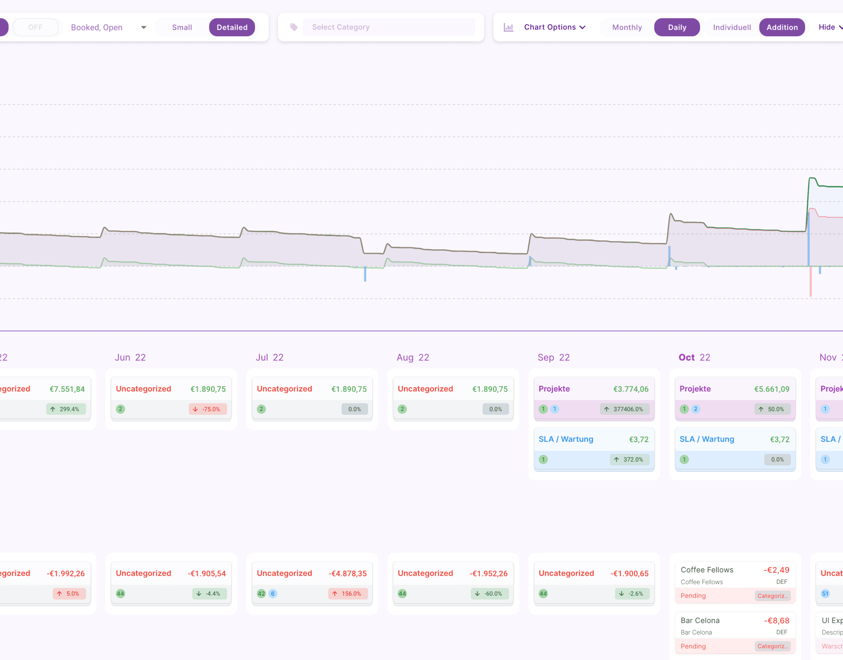Click the -75.0% decrease indicator in Jun 22

(x=207, y=409)
